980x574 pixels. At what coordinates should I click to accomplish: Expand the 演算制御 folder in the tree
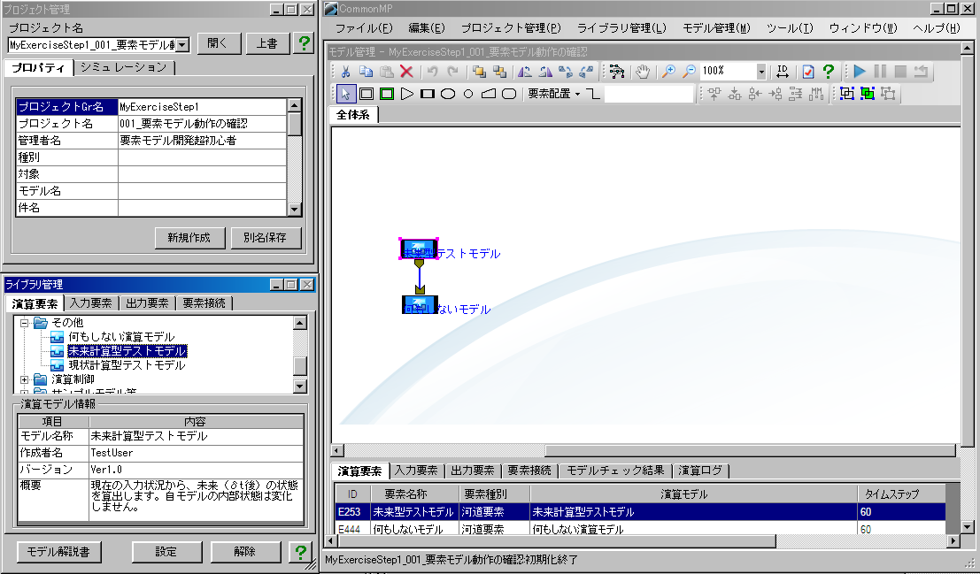(25, 379)
